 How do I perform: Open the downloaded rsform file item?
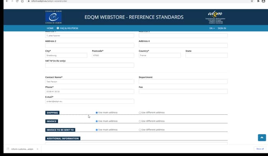22,149
